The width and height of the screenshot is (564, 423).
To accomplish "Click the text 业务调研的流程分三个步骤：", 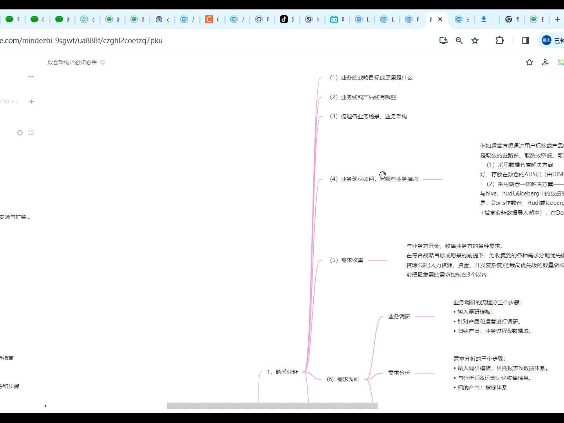I will (x=488, y=302).
